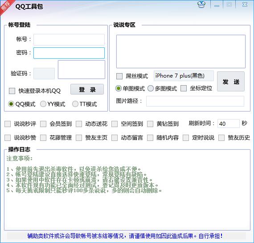Toggle 屌丝模式 checkbox
Viewport: 254px width, 243px height.
tap(119, 76)
